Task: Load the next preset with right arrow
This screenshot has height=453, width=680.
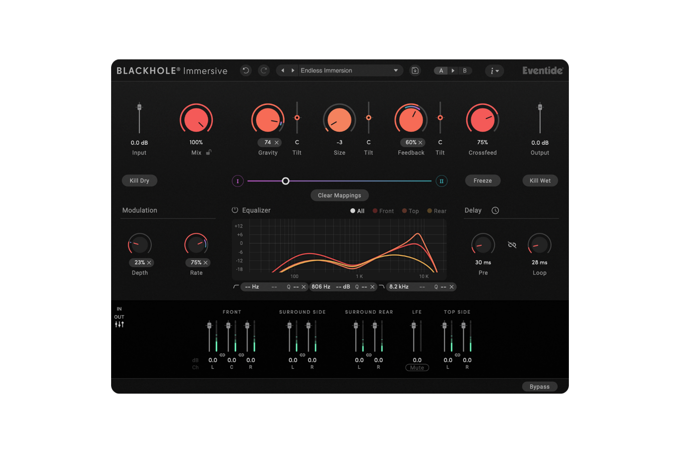Action: point(293,71)
